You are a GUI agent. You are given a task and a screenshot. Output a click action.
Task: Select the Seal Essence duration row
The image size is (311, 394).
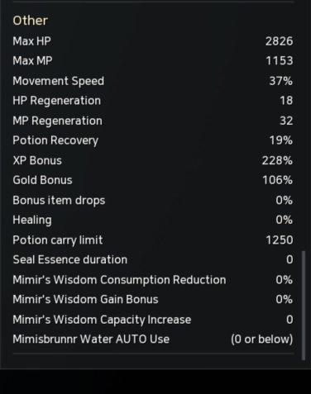(153, 259)
